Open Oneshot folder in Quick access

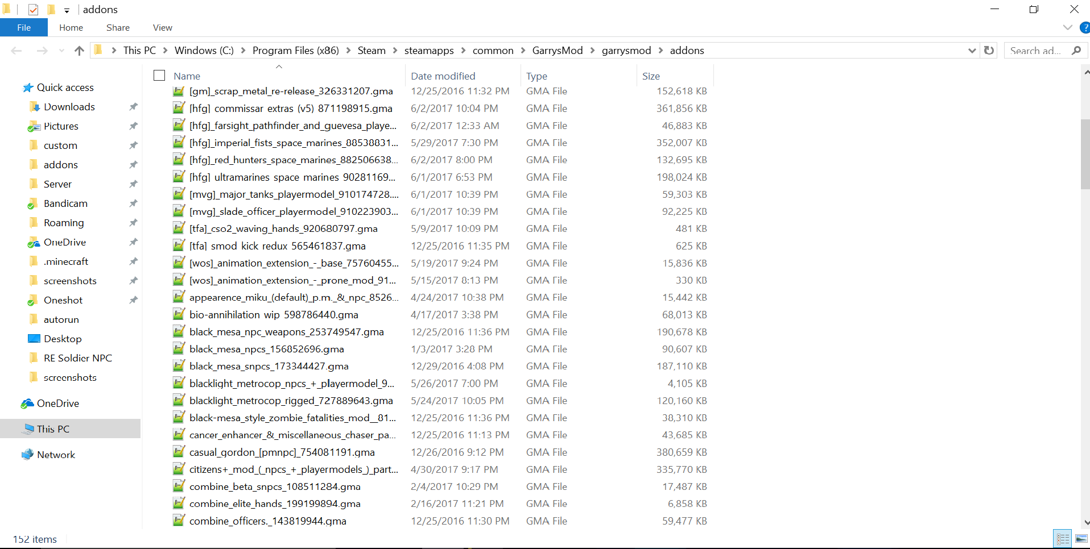tap(63, 300)
